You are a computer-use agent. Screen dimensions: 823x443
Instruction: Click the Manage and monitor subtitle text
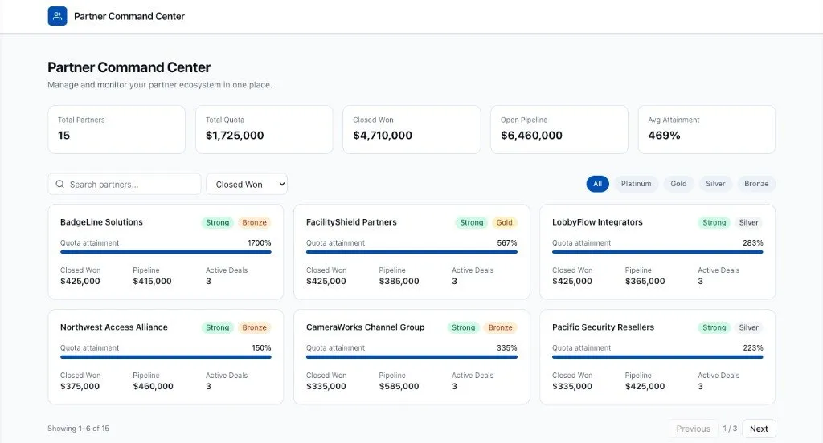tap(160, 85)
